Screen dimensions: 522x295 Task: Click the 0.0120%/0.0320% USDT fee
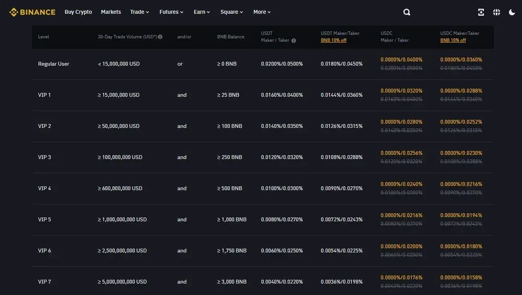pos(282,157)
